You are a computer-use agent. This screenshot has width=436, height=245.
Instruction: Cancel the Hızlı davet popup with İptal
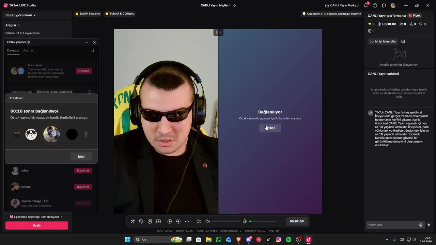(x=81, y=157)
